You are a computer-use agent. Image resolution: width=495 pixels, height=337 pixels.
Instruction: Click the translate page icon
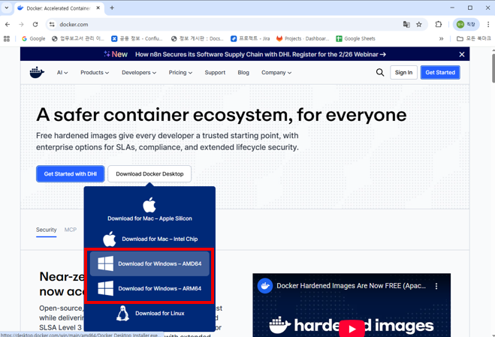[406, 24]
